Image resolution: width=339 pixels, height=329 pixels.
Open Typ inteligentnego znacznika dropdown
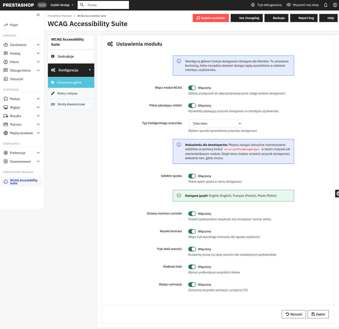tap(215, 123)
